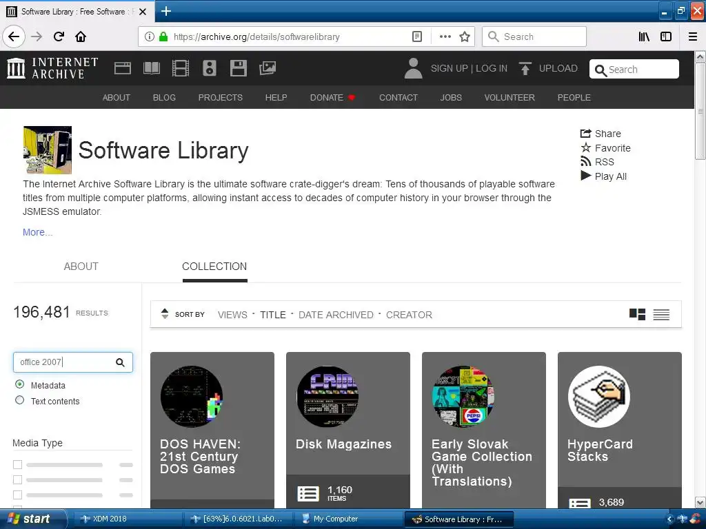706x529 pixels.
Task: Click the SIGN UP link
Action: pyautogui.click(x=449, y=68)
